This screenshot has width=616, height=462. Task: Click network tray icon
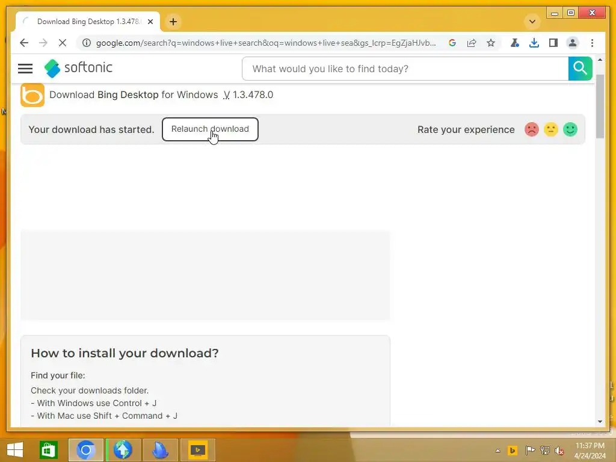point(544,450)
